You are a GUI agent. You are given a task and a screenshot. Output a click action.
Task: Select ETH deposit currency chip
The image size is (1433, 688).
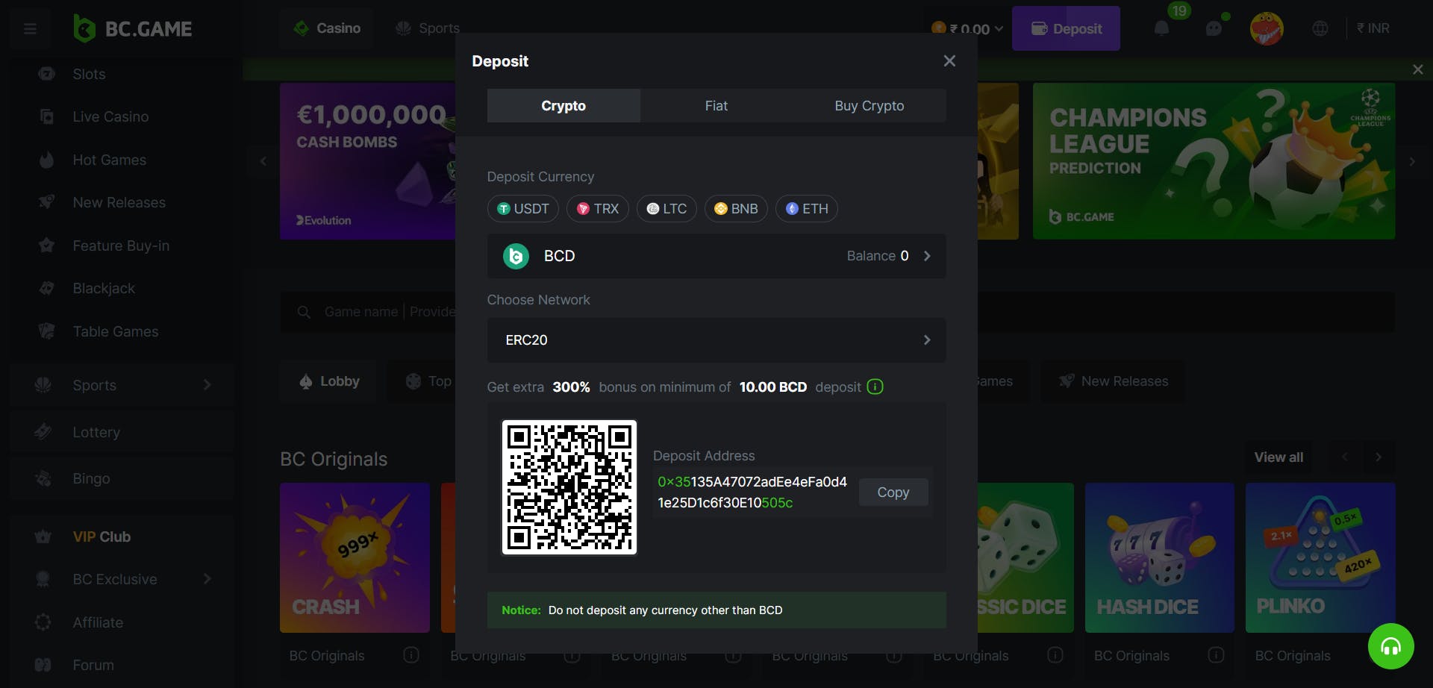click(x=806, y=209)
